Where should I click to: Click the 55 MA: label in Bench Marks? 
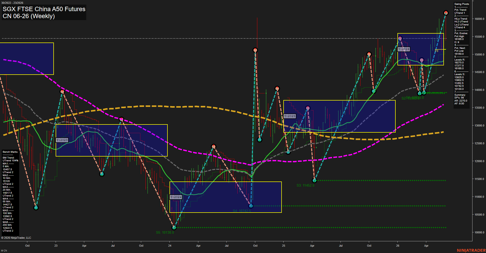pyautogui.click(x=7, y=202)
